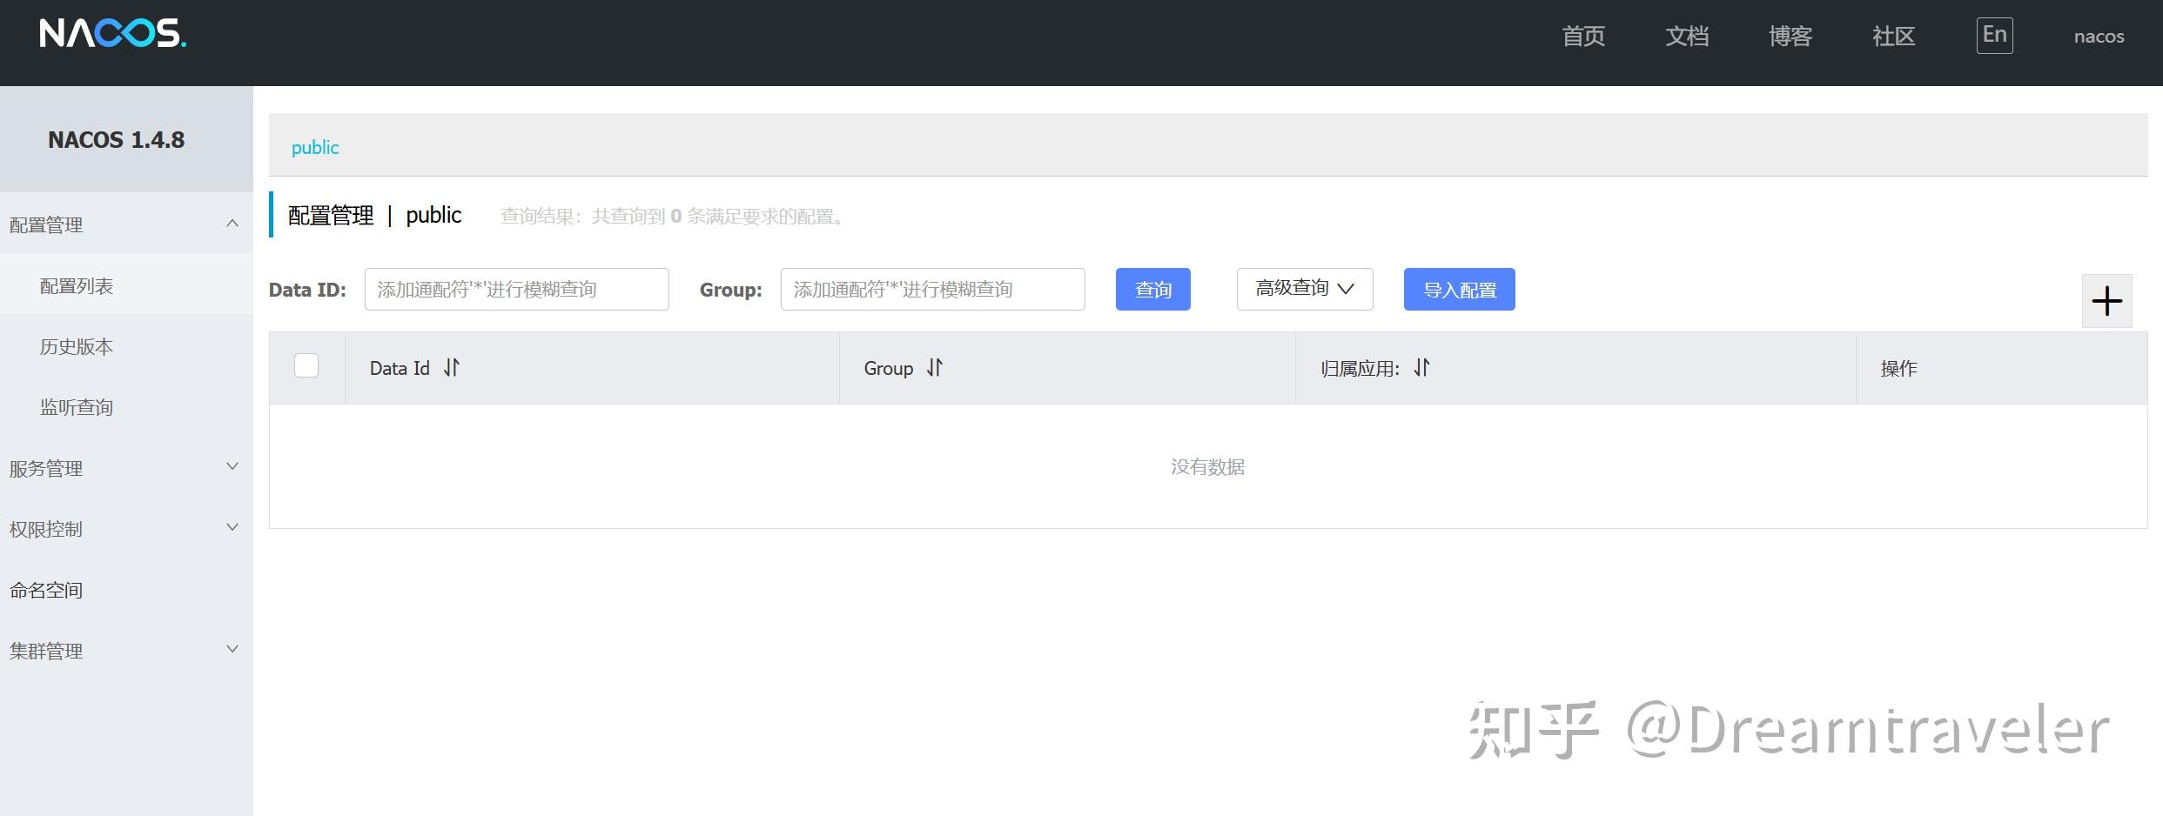2163x816 pixels.
Task: Click the sort icon next to Data Id
Action: pyautogui.click(x=451, y=368)
